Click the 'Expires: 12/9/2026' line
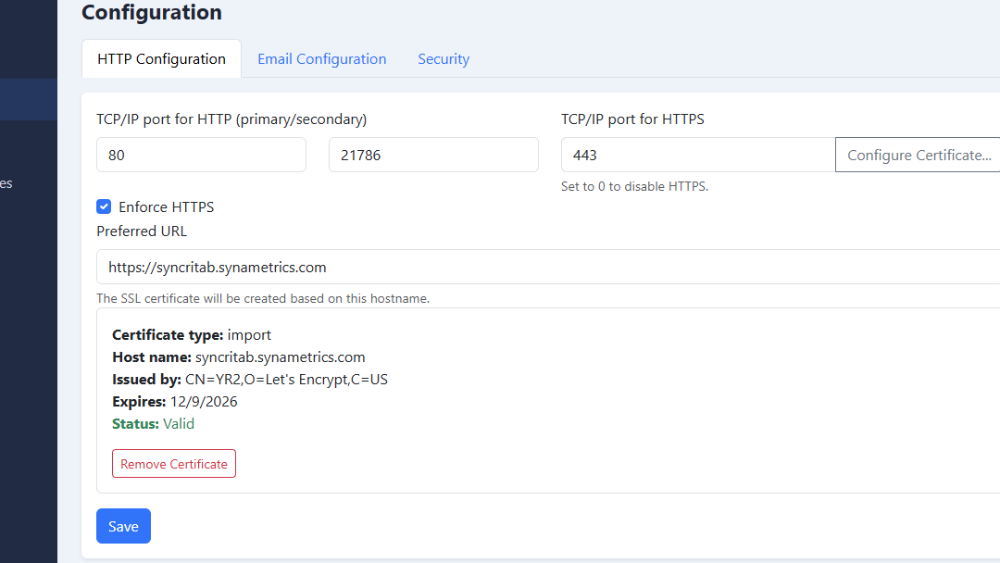Viewport: 1000px width, 563px height. [175, 402]
